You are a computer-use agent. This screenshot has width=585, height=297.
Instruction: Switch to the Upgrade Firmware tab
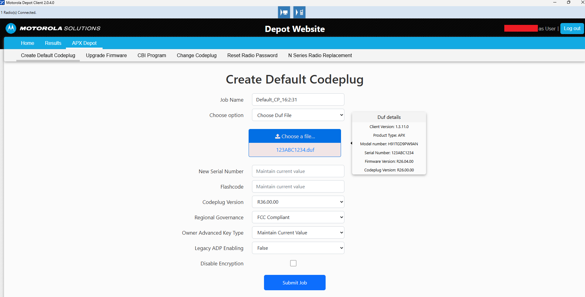106,55
